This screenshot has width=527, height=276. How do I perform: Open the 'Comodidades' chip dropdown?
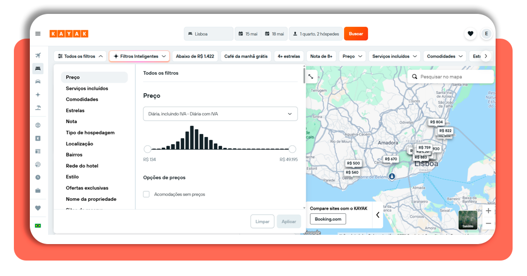tap(445, 56)
